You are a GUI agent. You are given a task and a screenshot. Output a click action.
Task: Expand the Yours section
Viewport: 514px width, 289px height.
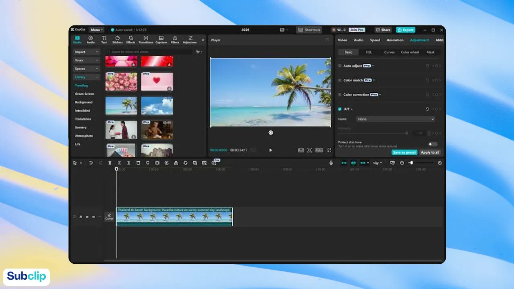86,60
